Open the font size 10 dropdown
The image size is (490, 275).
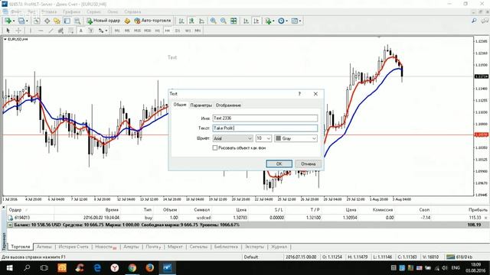pyautogui.click(x=263, y=138)
